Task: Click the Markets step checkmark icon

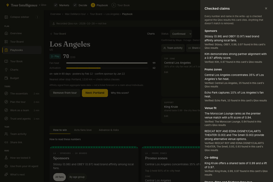Action: (x=56, y=5)
